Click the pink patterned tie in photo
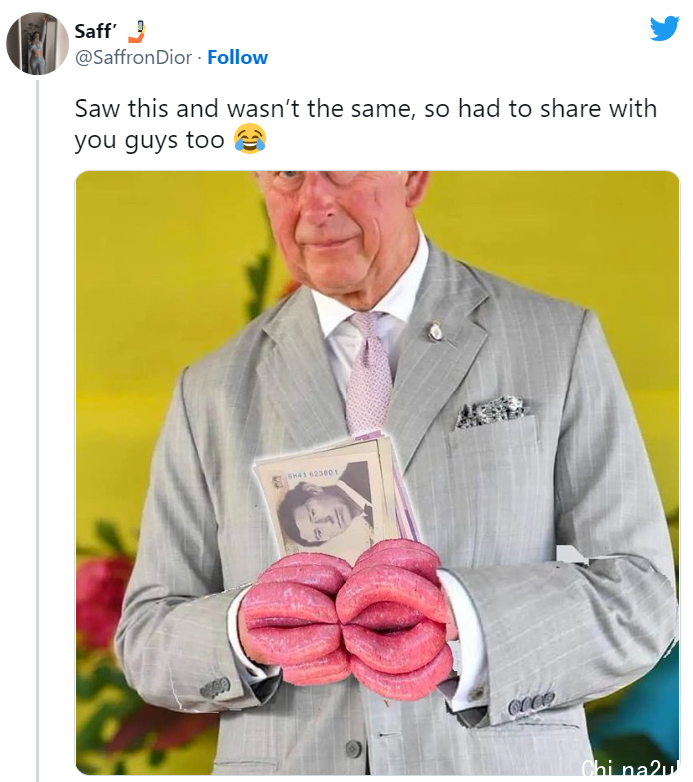The image size is (693, 782). click(370, 375)
